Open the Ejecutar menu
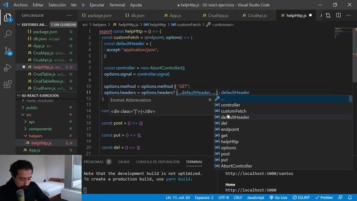357x201 pixels. pyautogui.click(x=97, y=5)
